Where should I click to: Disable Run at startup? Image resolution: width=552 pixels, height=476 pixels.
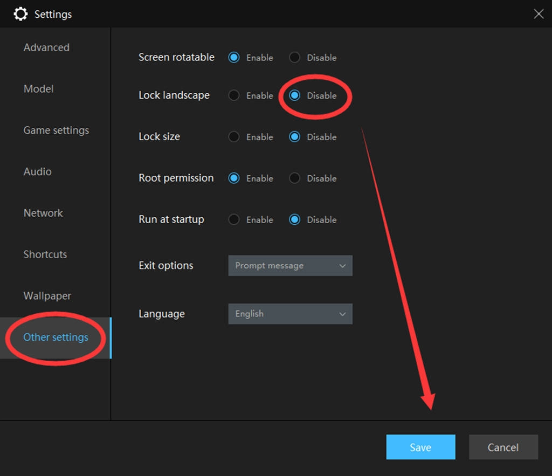pyautogui.click(x=294, y=220)
